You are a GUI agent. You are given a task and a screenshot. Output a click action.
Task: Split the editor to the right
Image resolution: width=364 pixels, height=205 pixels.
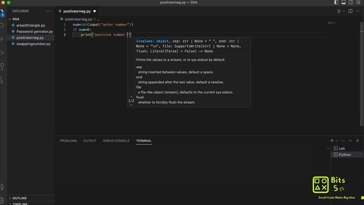(x=350, y=11)
